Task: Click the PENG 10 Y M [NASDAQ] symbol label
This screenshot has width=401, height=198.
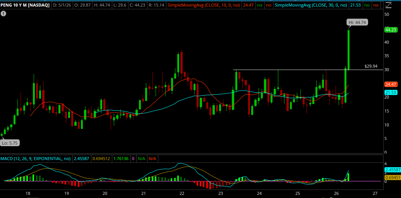Action: pyautogui.click(x=25, y=5)
